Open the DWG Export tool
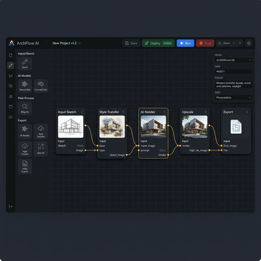Image resolution: width=261 pixels, height=261 pixels. pyautogui.click(x=25, y=166)
